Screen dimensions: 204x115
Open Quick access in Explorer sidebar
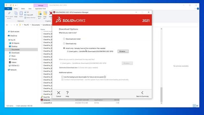(15, 32)
